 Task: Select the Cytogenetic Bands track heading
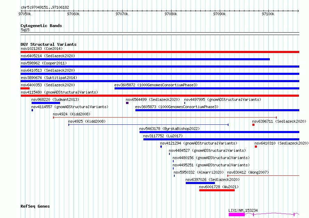41,26
